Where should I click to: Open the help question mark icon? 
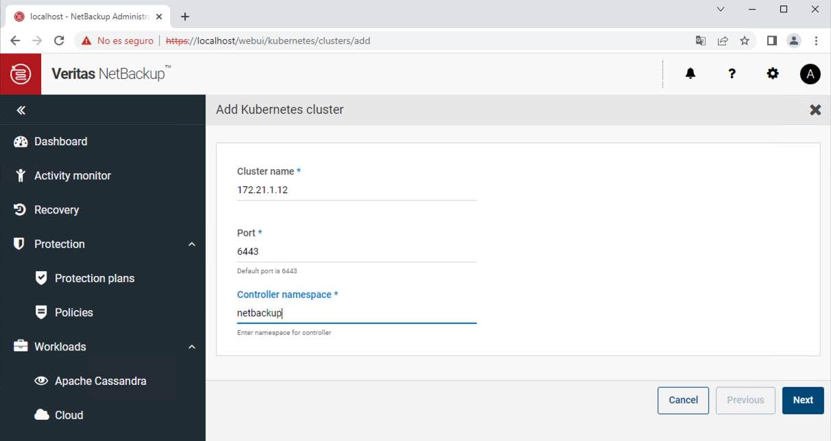click(x=732, y=74)
